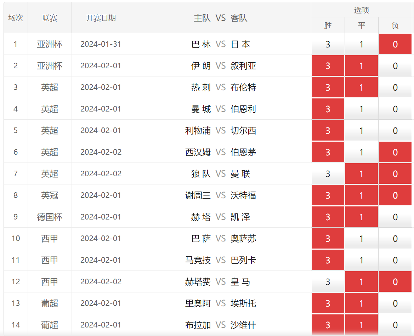Disable loss 0 for 狼队 VS 曼联
The width and height of the screenshot is (414, 336).
click(x=395, y=174)
